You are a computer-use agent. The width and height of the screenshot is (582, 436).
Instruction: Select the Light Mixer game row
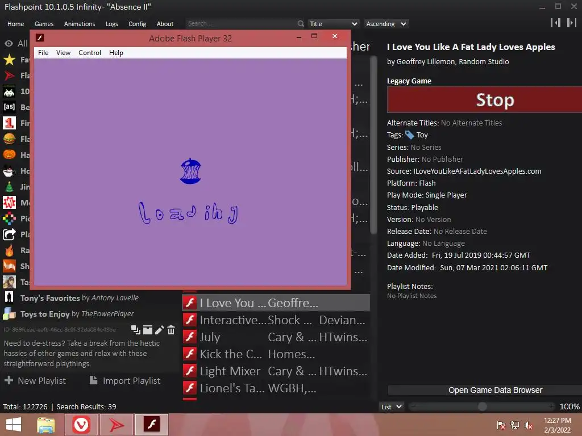coord(276,371)
